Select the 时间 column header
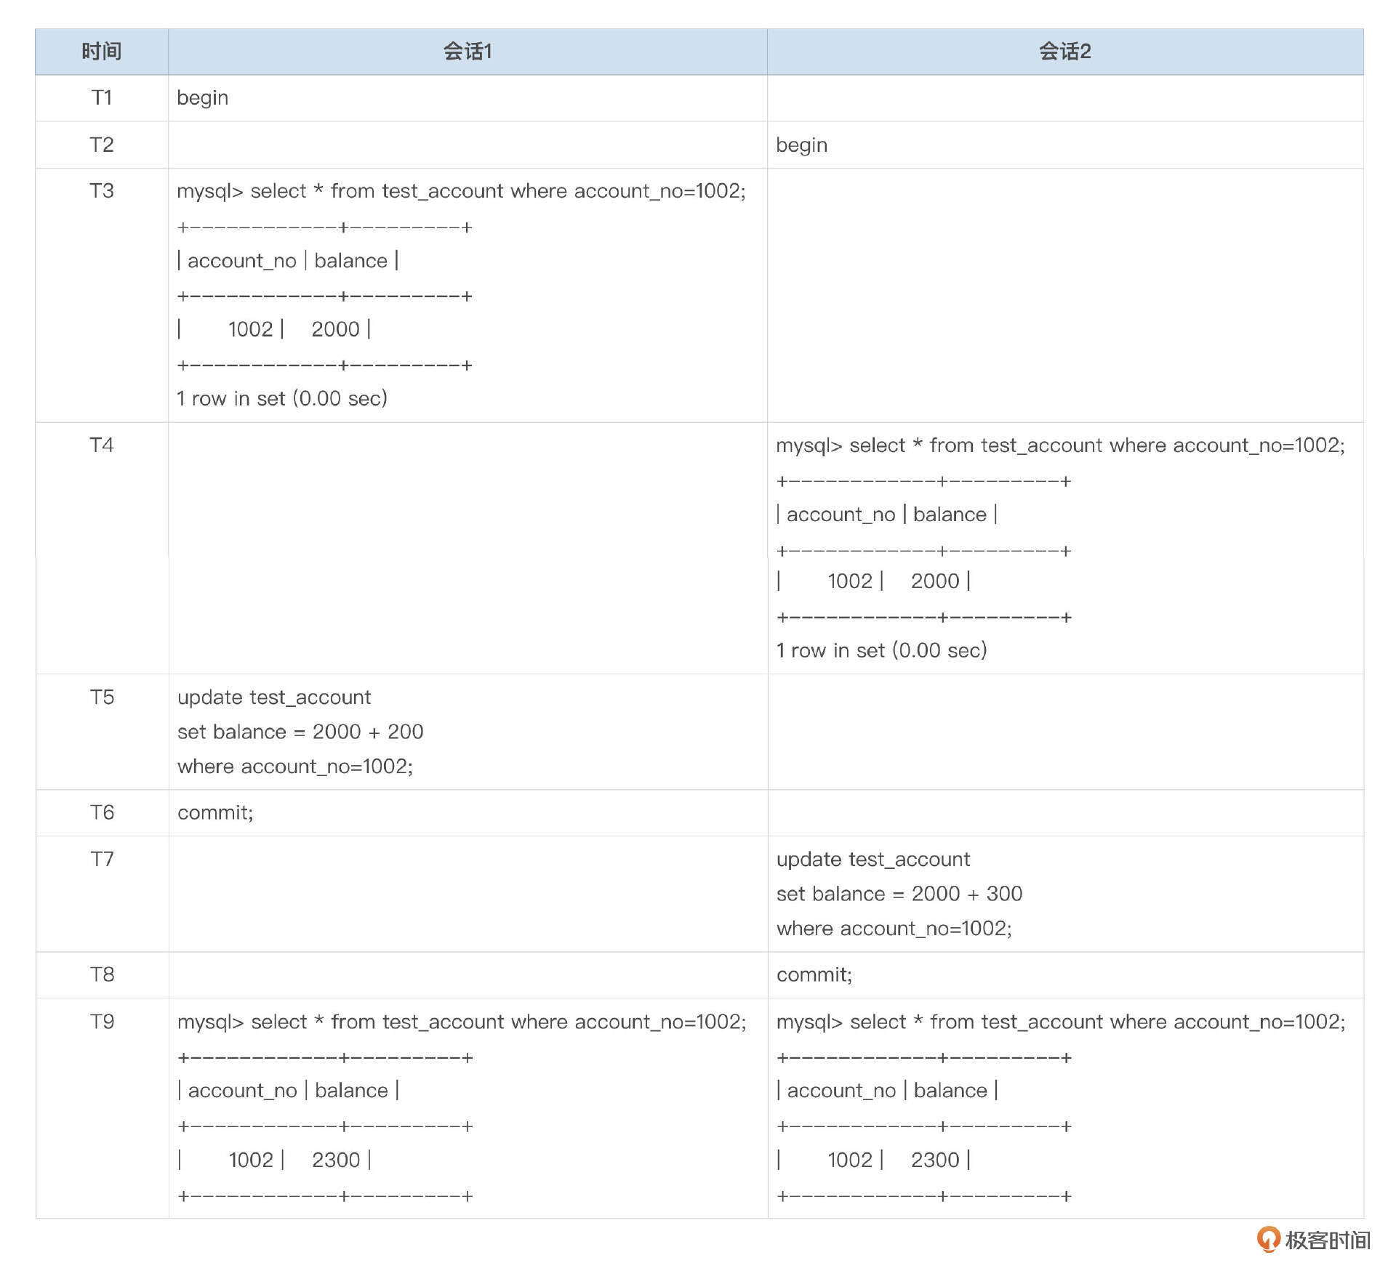This screenshot has width=1396, height=1276. (x=101, y=52)
